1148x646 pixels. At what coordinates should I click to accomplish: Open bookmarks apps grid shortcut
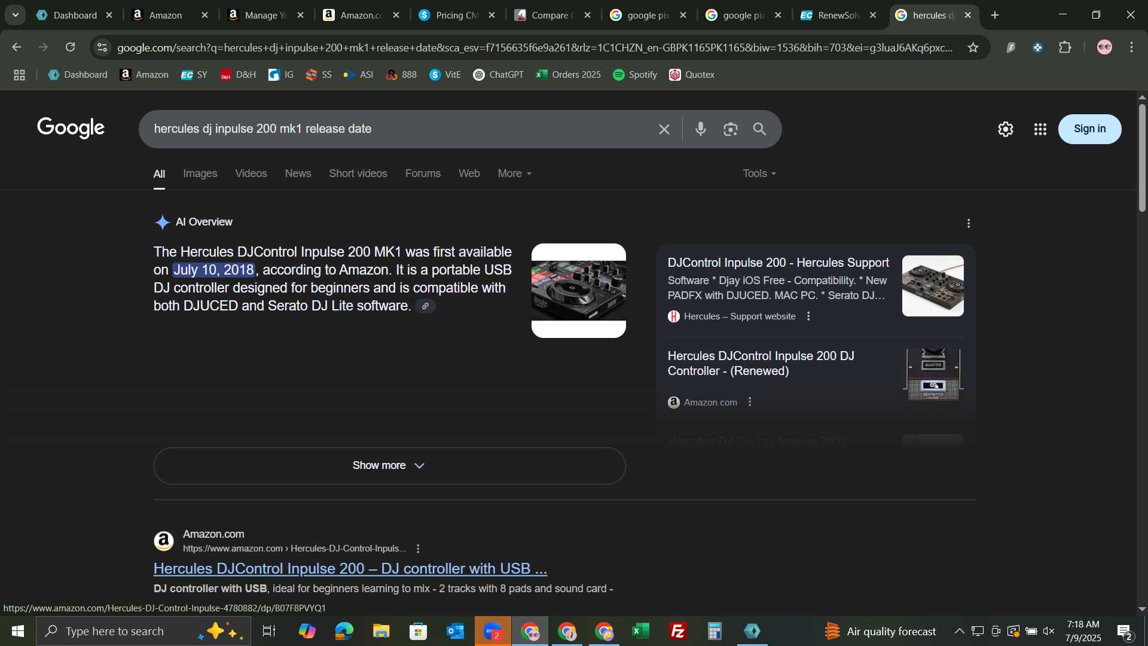[x=19, y=75]
